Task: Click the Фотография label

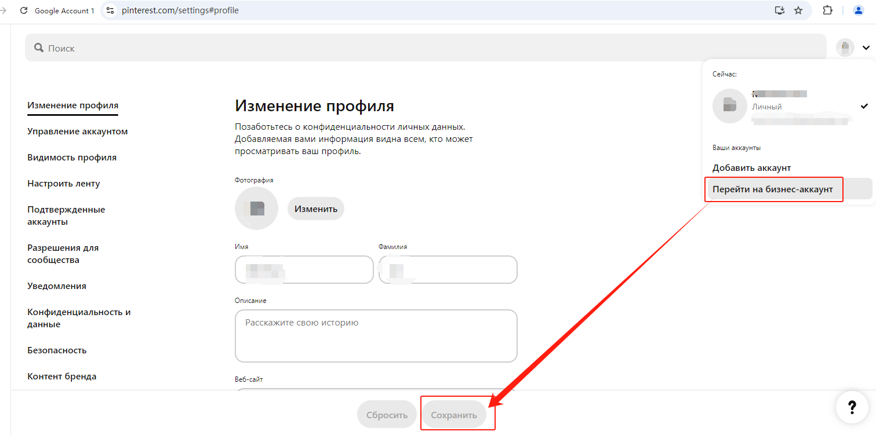Action: [254, 180]
